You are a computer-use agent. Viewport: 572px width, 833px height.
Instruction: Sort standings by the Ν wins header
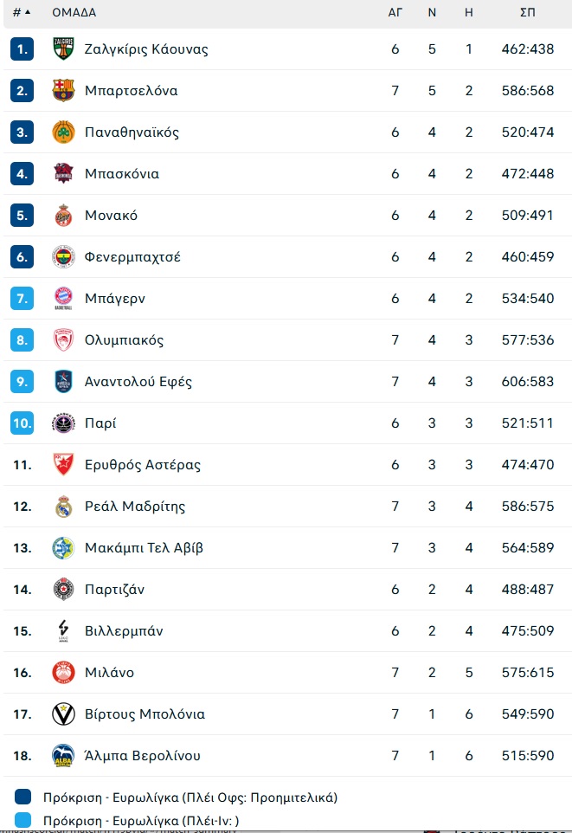(x=432, y=12)
